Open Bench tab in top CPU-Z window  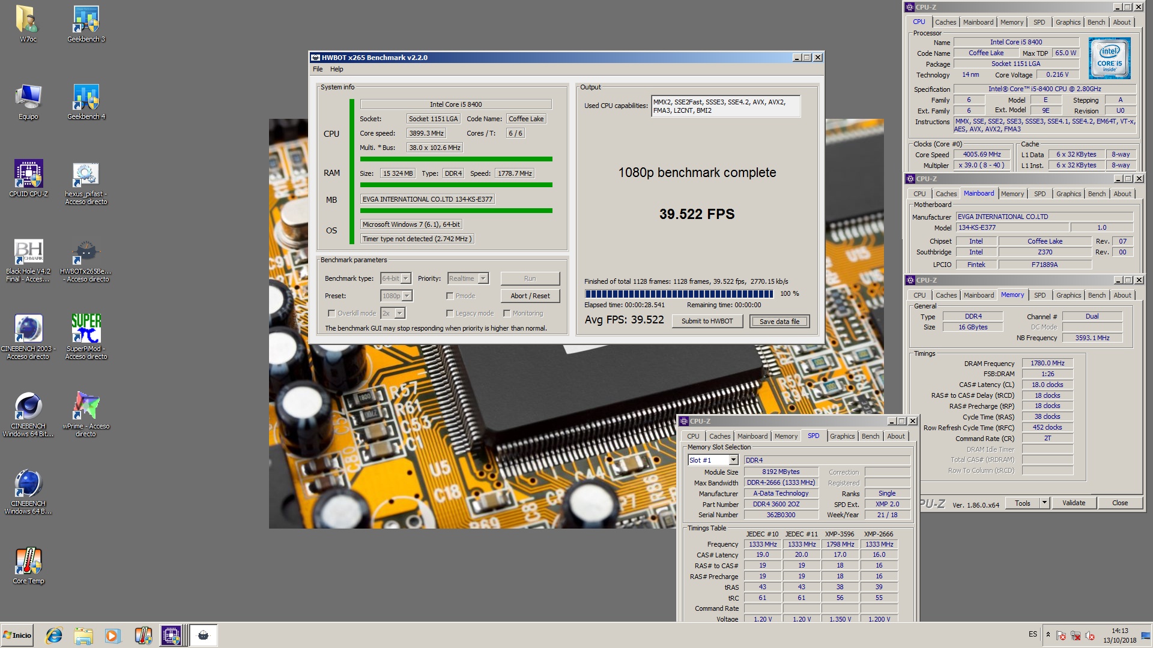(1096, 22)
